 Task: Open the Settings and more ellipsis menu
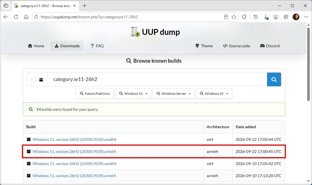tap(306, 17)
